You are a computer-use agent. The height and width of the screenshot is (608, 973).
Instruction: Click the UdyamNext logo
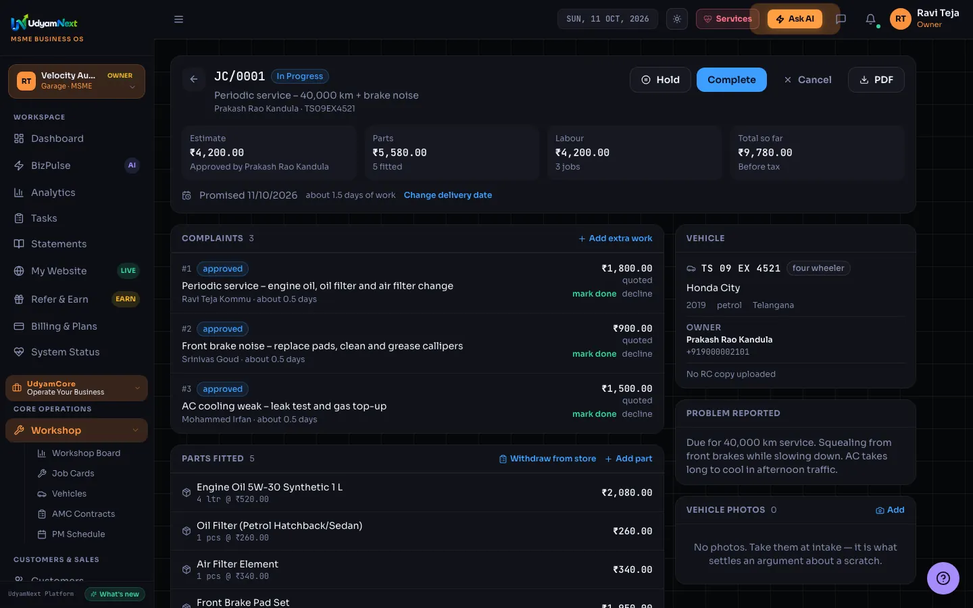(44, 24)
